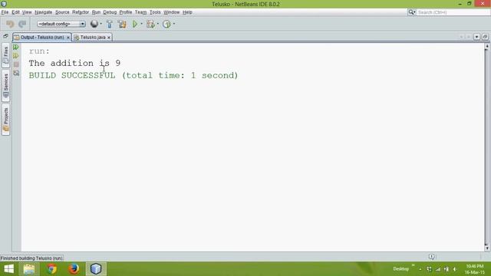Click the 'run:' output line
The width and height of the screenshot is (491, 276).
point(39,51)
